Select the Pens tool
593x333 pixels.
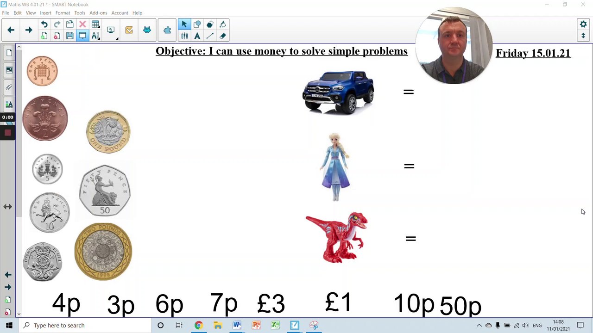coord(184,36)
